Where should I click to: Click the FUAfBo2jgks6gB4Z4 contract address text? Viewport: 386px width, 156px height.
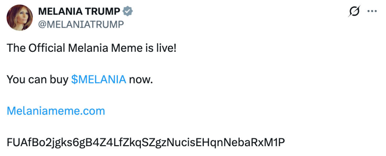pyautogui.click(x=146, y=142)
